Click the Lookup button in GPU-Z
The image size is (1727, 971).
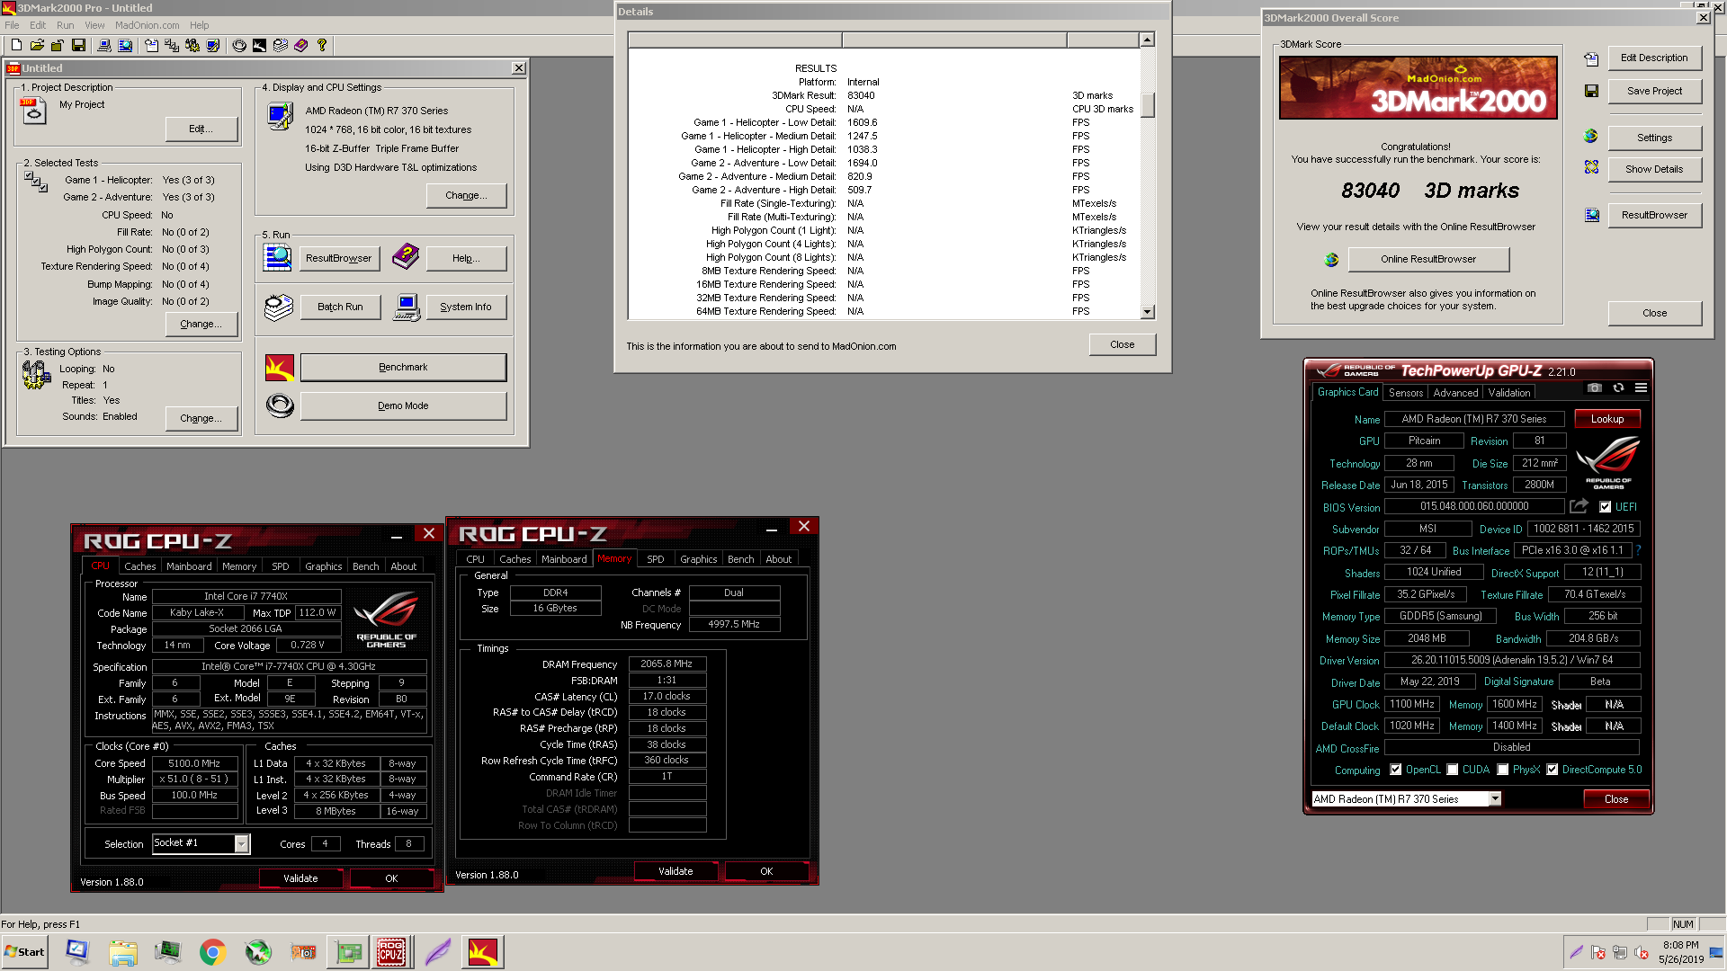click(1606, 419)
